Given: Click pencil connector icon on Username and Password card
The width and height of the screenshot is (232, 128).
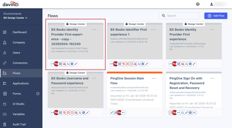Looking at the screenshot, I should click(x=87, y=113).
